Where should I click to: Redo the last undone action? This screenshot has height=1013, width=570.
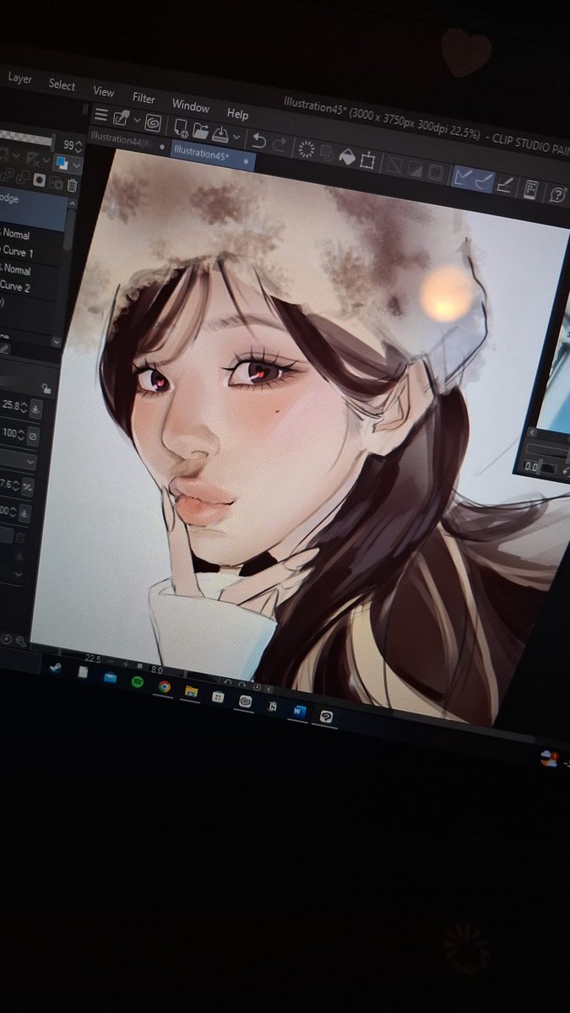coord(280,144)
